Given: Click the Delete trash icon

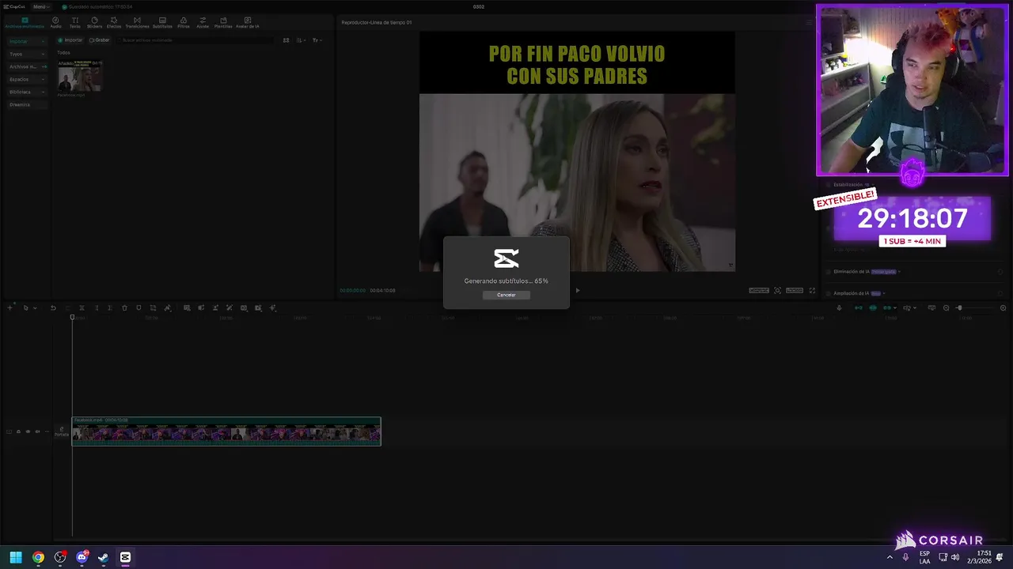Looking at the screenshot, I should (x=124, y=307).
